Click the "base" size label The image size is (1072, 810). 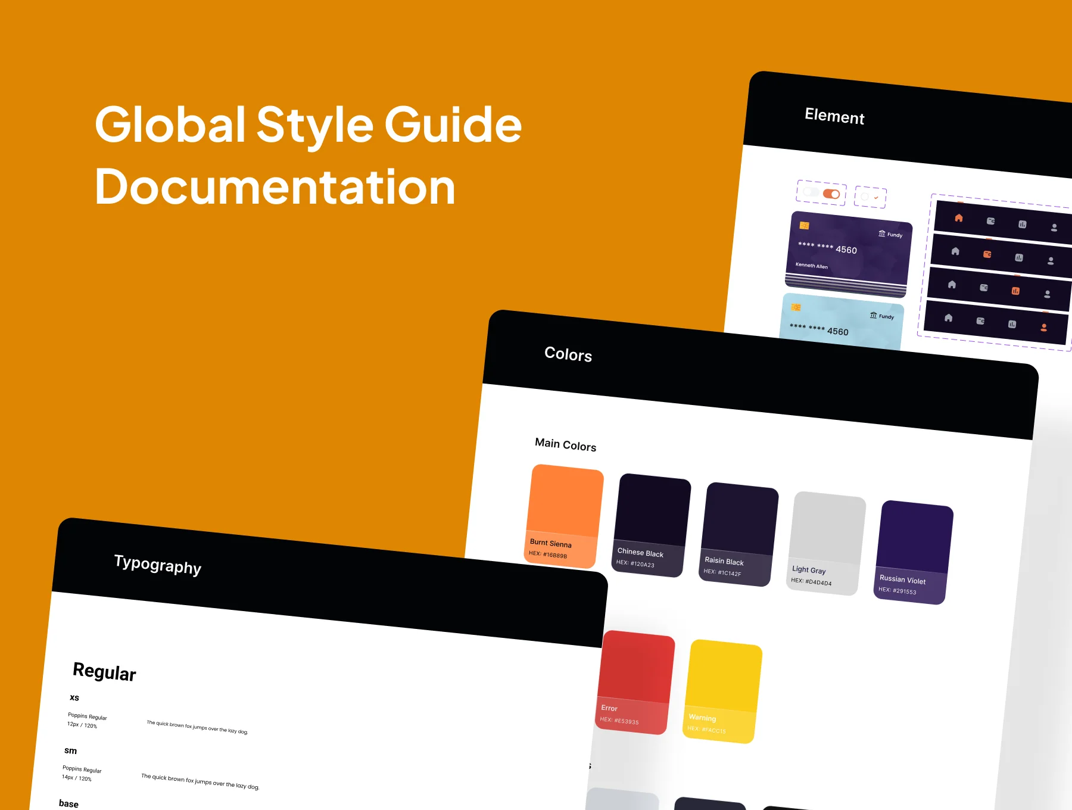pyautogui.click(x=68, y=803)
